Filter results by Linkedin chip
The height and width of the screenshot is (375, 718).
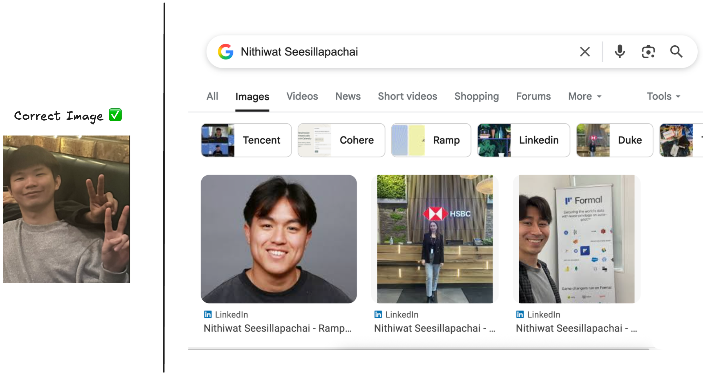coord(523,140)
